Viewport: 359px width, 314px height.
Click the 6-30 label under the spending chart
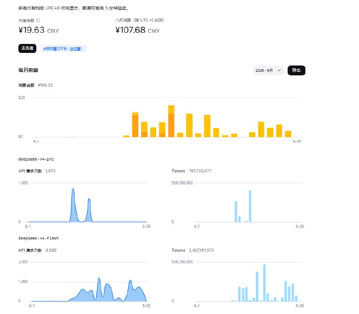(297, 141)
